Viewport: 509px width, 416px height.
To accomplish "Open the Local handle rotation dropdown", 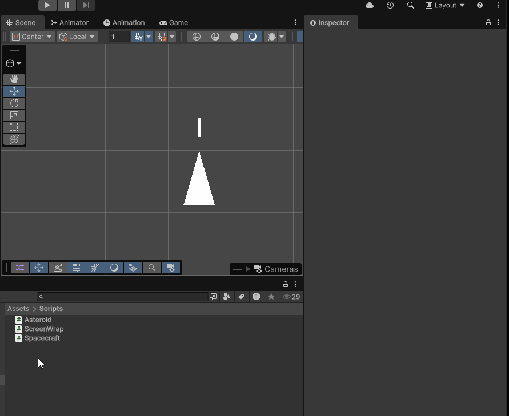I will 77,37.
